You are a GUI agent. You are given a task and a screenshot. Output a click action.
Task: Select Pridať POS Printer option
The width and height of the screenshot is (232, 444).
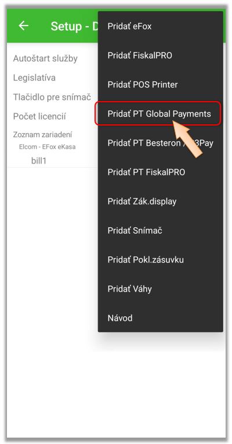[161, 85]
